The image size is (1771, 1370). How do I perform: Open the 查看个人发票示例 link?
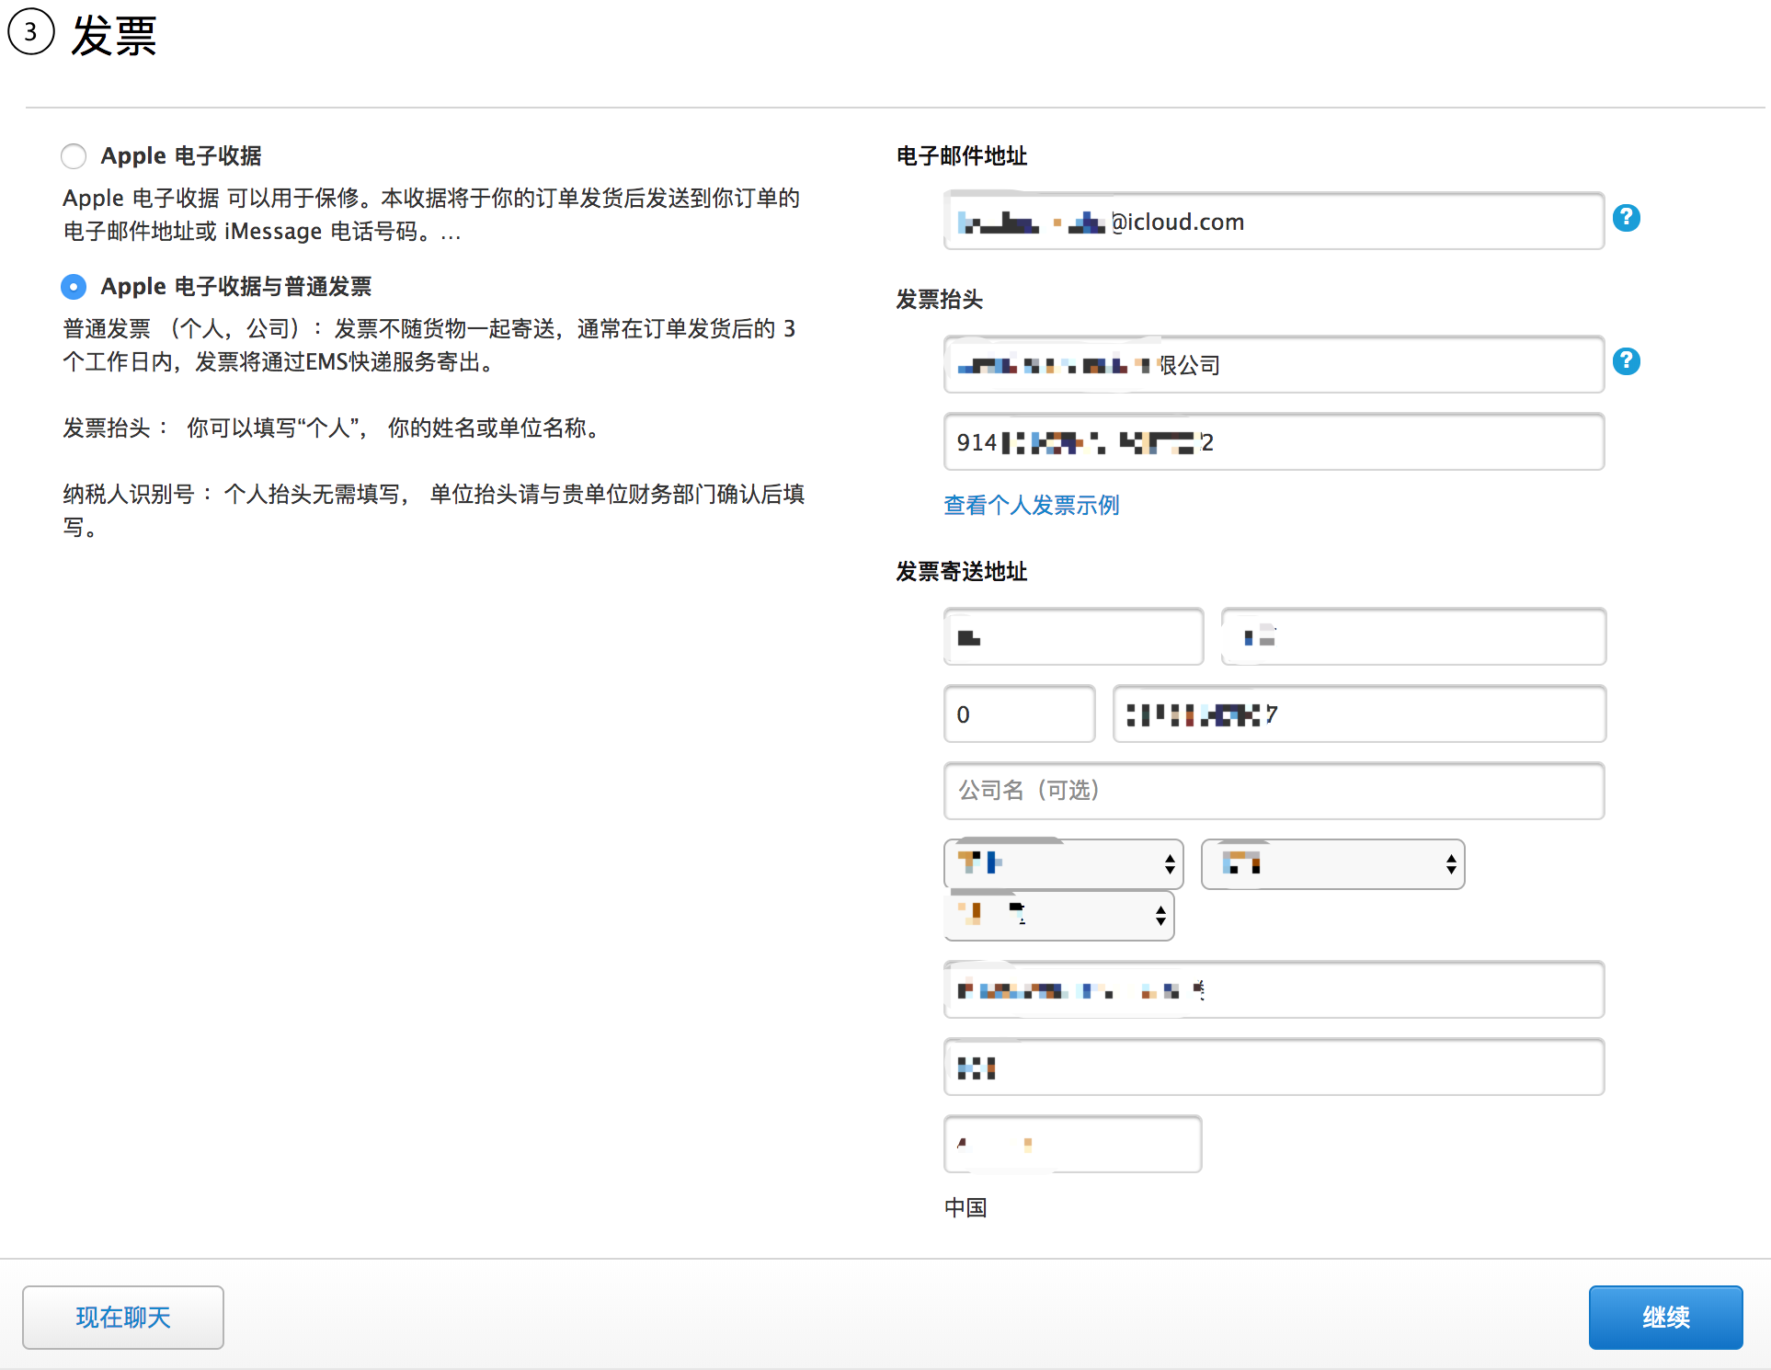1031,505
